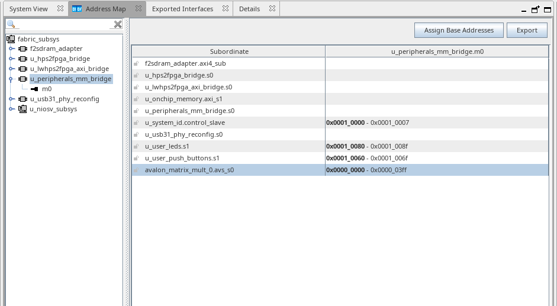557x306 pixels.
Task: Close the Address Map tab
Action: 139,8
